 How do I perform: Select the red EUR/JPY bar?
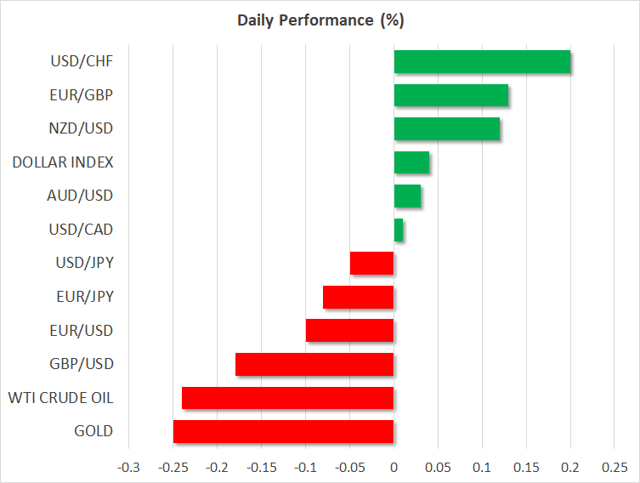[x=359, y=297]
